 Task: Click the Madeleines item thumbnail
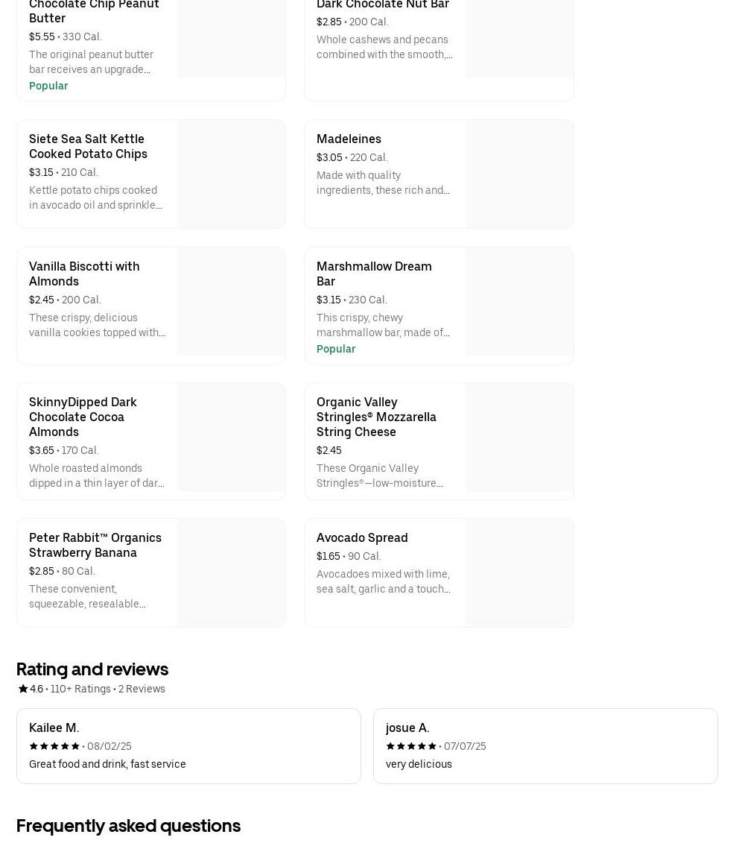point(518,174)
